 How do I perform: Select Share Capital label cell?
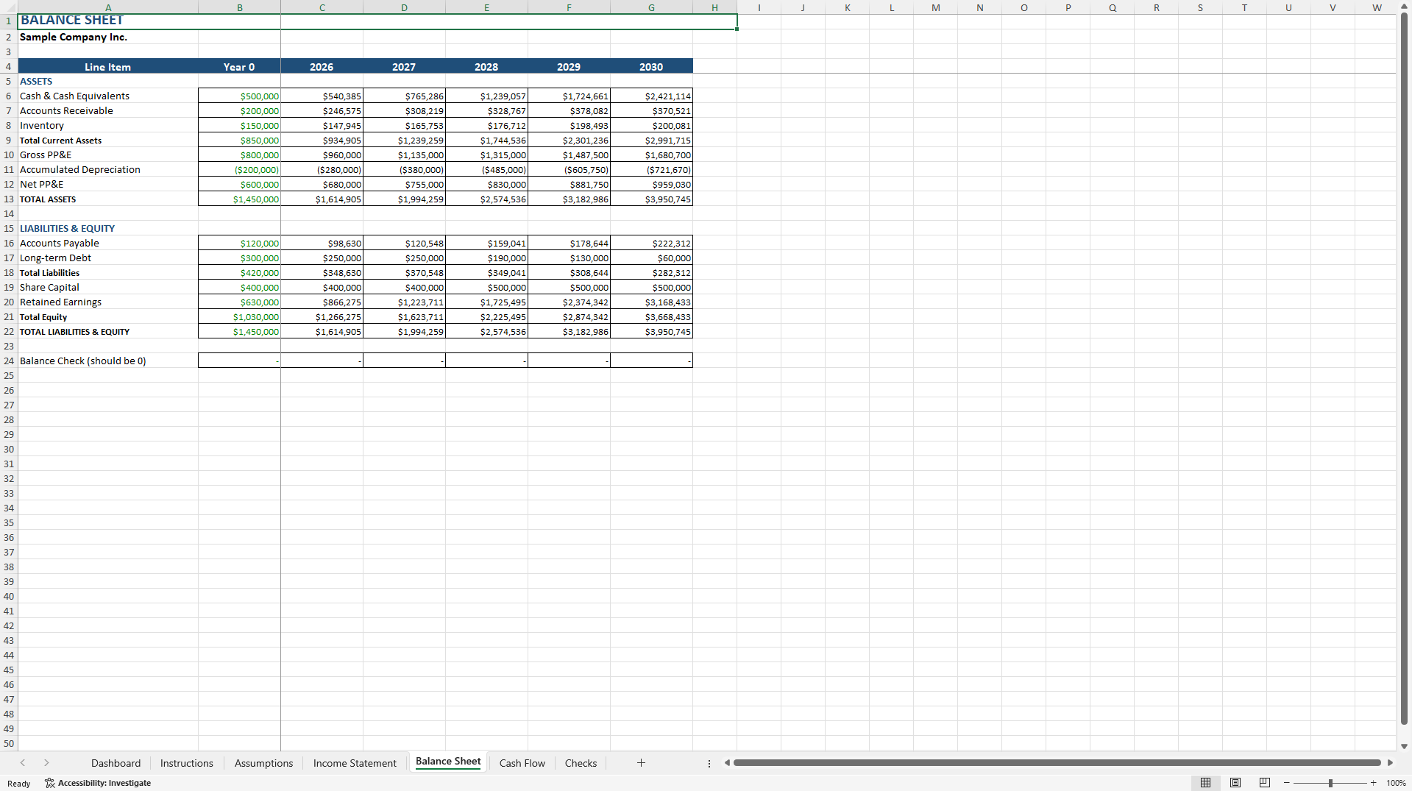click(x=108, y=287)
